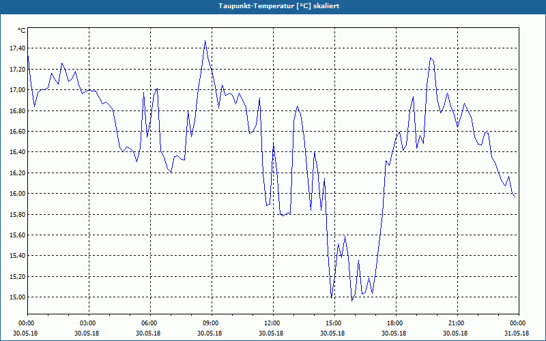This screenshot has height=341, width=546.
Task: Select the 30.05.18 date under 09:00
Action: tap(210, 333)
